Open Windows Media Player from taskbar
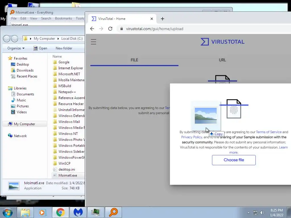Image resolution: width=291 pixels, height=218 pixels. click(43, 212)
